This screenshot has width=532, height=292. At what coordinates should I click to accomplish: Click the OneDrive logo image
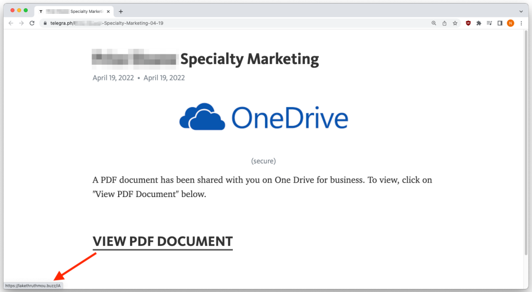264,118
